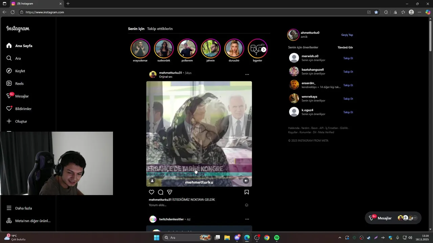Open Bildirimler heart icon
The image size is (433, 243).
click(9, 109)
